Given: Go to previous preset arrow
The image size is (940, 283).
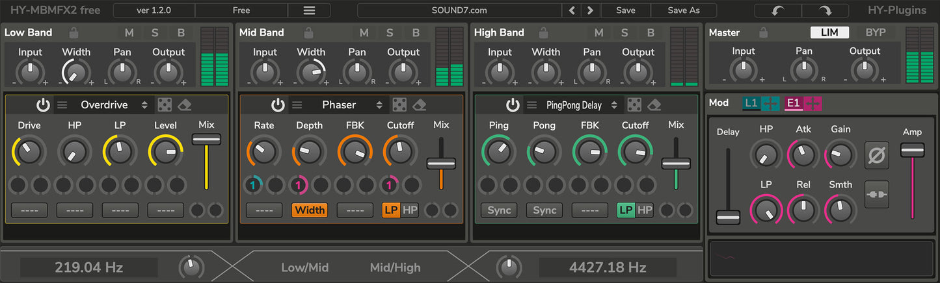Looking at the screenshot, I should (x=572, y=10).
